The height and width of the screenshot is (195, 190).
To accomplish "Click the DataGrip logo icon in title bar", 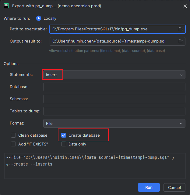I will click(6, 6).
